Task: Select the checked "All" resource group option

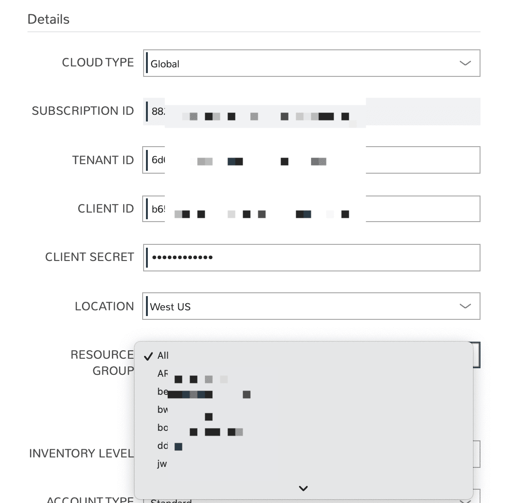Action: point(163,355)
